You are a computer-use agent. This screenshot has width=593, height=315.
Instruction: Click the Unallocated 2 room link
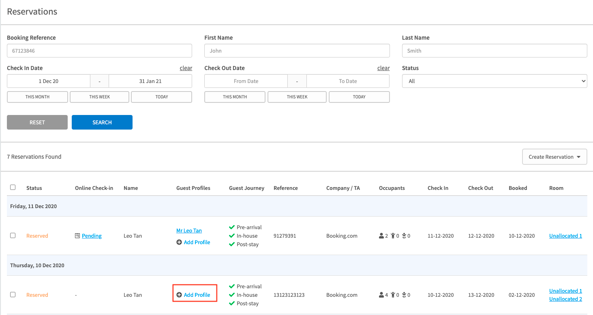[565, 299]
